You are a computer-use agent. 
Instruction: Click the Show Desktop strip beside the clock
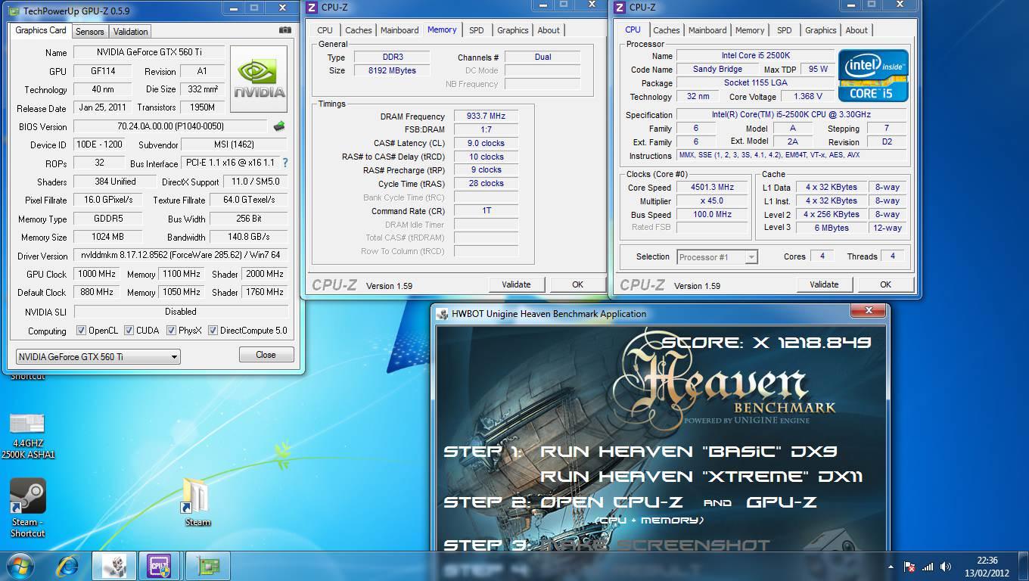1023,566
